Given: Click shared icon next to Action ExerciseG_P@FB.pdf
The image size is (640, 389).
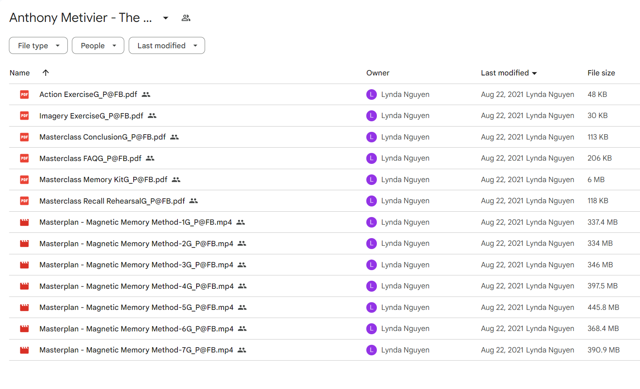Looking at the screenshot, I should (x=146, y=95).
